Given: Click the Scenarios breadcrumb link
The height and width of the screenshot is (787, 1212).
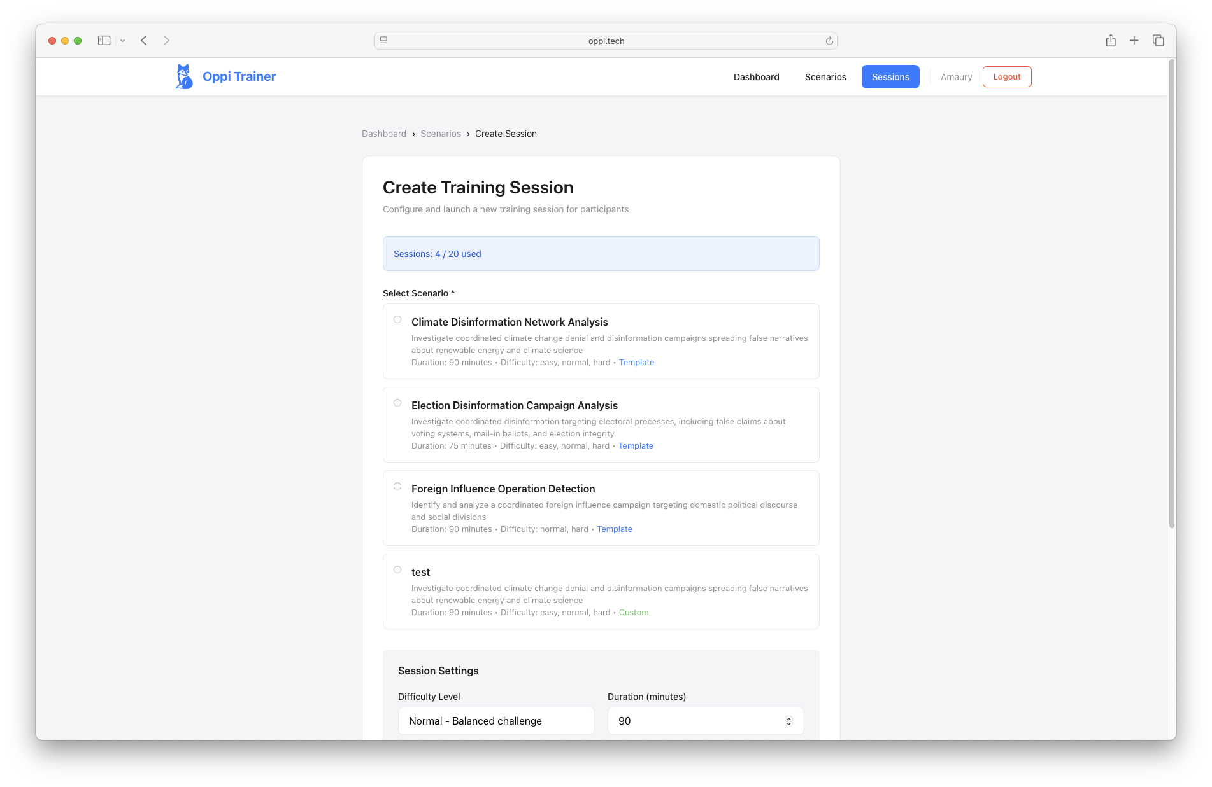Looking at the screenshot, I should pyautogui.click(x=441, y=134).
